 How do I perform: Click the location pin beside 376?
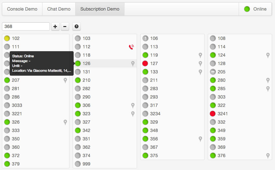pos(268,156)
